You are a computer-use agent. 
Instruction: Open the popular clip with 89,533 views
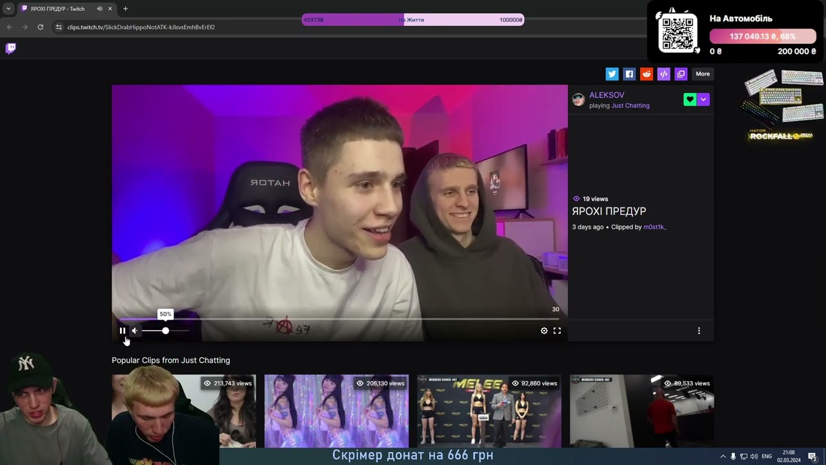pos(641,411)
